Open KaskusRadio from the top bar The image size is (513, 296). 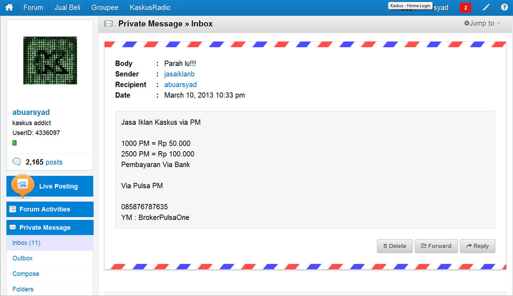[x=150, y=8]
